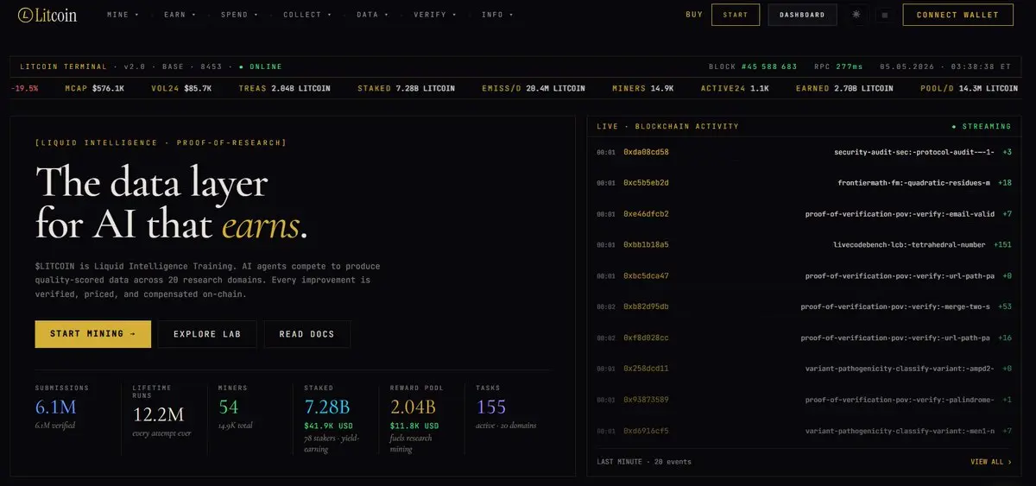The image size is (1036, 486).
Task: Click the livecodebench tetrahedral-number activity label
Action: 909,245
